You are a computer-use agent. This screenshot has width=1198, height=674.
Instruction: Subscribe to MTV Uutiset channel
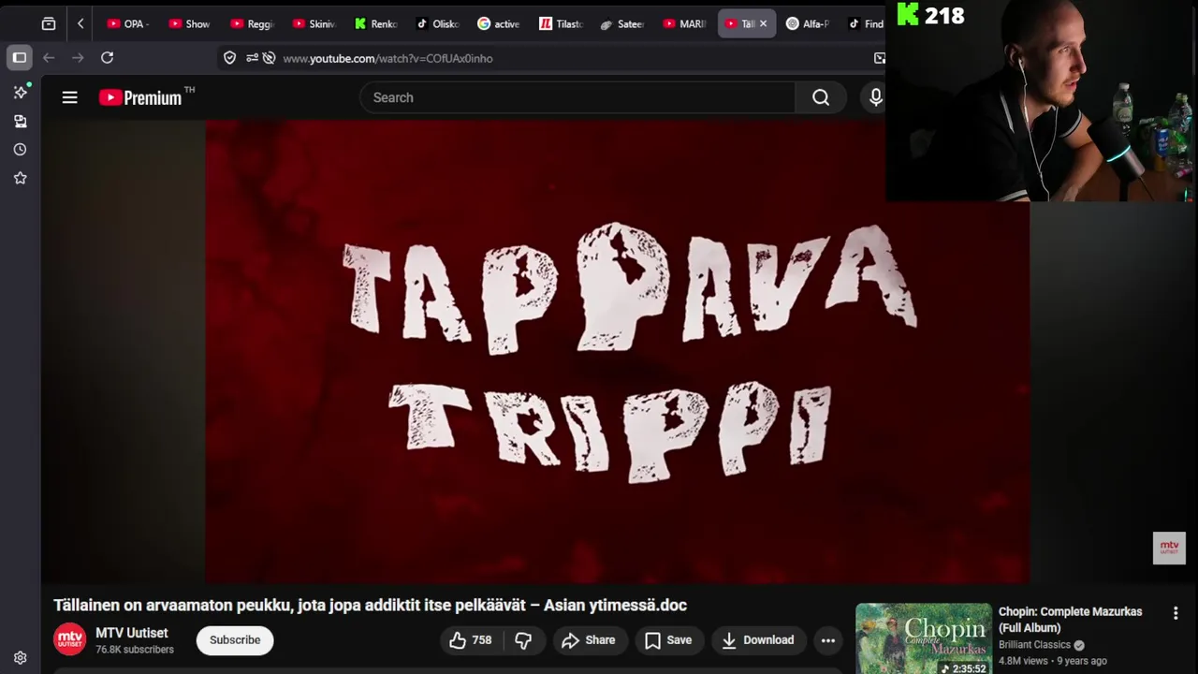(x=235, y=640)
